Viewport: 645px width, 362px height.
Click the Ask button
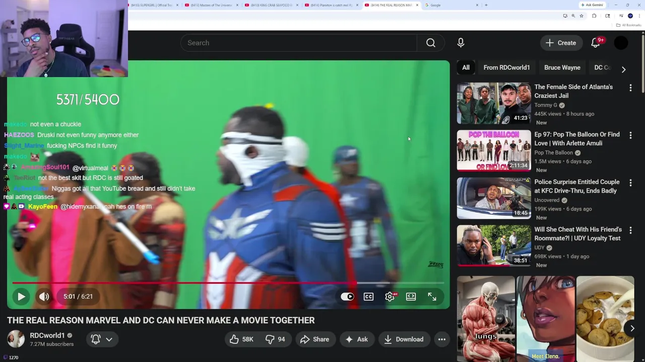(357, 339)
